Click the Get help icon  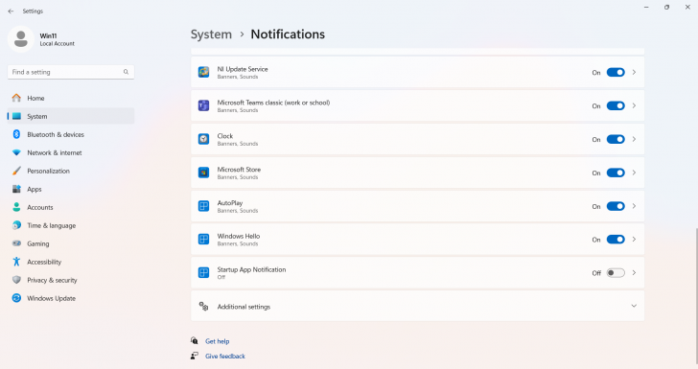point(194,341)
